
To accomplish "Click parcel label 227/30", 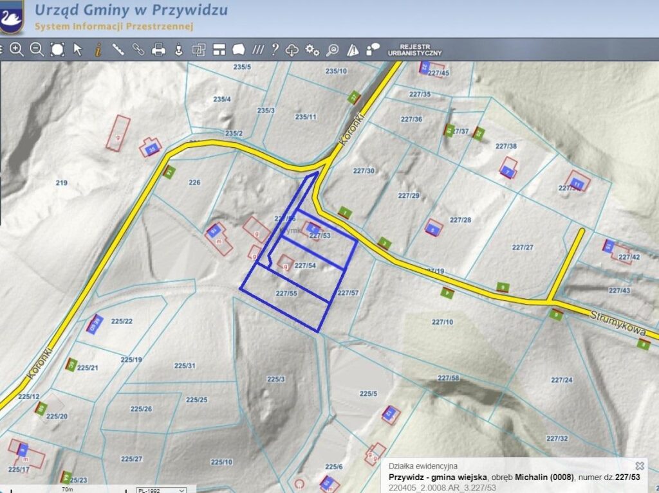I will pos(364,170).
